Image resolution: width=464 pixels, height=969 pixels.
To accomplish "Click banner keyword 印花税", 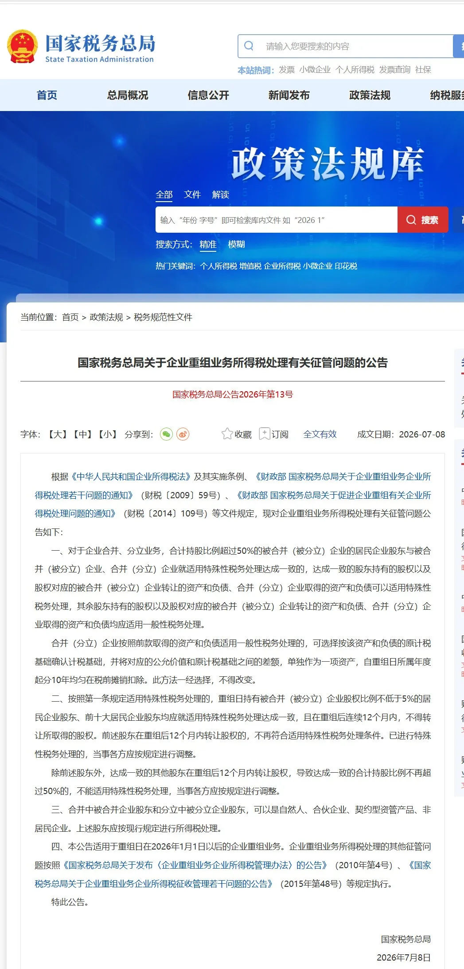I will tap(346, 266).
